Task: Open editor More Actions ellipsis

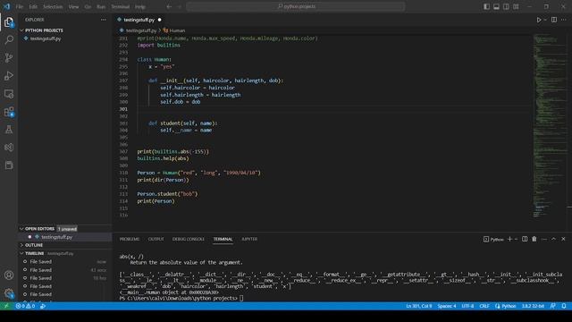Action: tap(564, 20)
